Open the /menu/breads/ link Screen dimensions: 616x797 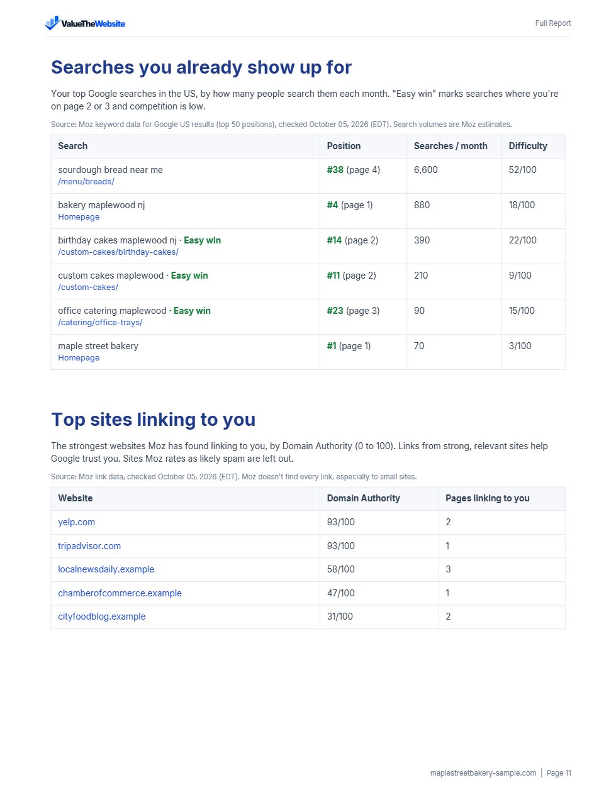[86, 182]
